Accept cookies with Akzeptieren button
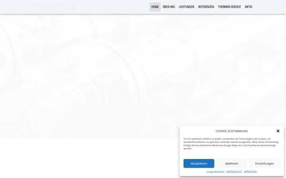The image size is (286, 178). pos(199,163)
